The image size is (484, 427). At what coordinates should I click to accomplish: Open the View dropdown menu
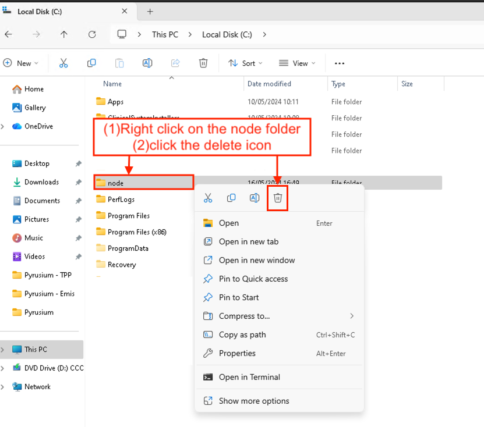pyautogui.click(x=297, y=63)
